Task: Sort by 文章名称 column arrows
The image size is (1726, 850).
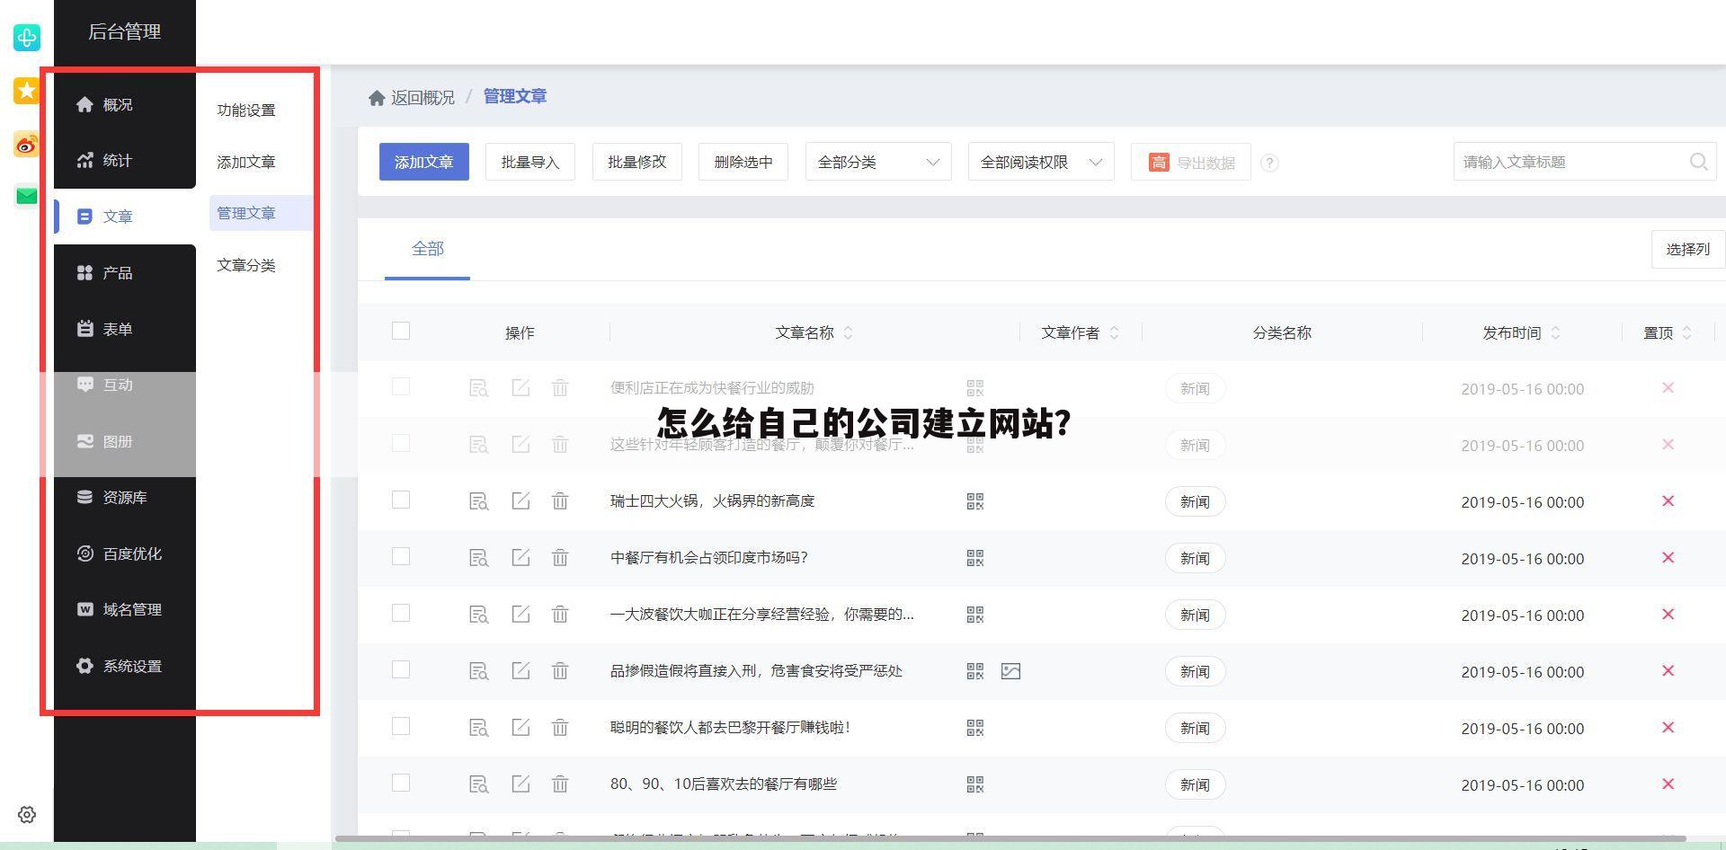Action: [848, 332]
